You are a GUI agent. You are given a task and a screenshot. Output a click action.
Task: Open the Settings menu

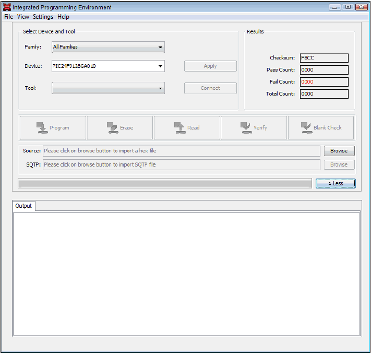pos(43,17)
